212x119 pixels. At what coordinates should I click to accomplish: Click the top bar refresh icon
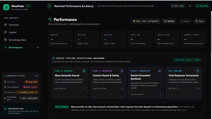pyautogui.click(x=190, y=6)
